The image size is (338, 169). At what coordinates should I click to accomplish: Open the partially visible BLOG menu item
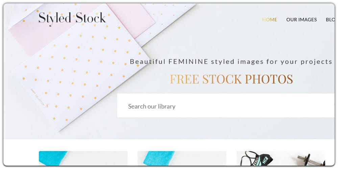(x=330, y=20)
